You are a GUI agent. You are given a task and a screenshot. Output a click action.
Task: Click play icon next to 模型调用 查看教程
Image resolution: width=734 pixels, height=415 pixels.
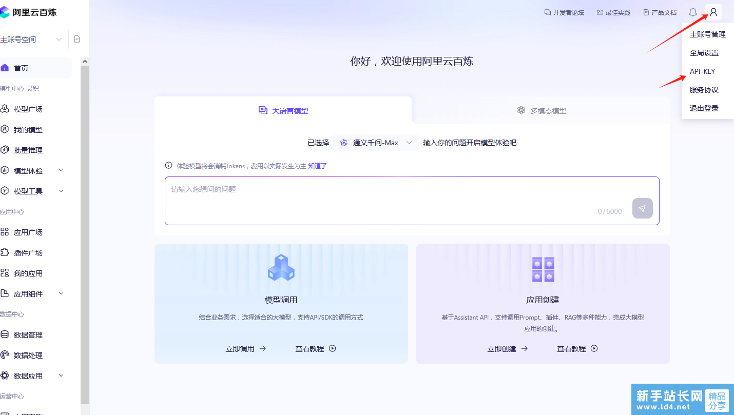click(333, 348)
